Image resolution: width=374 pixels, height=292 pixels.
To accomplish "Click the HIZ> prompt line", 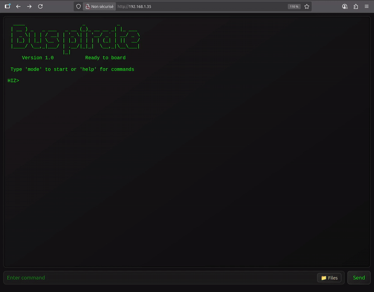I will [13, 80].
